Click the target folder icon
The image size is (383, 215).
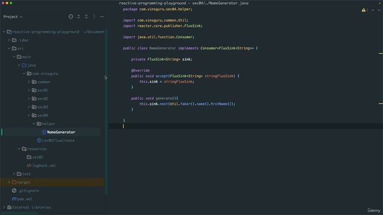coord(14,182)
